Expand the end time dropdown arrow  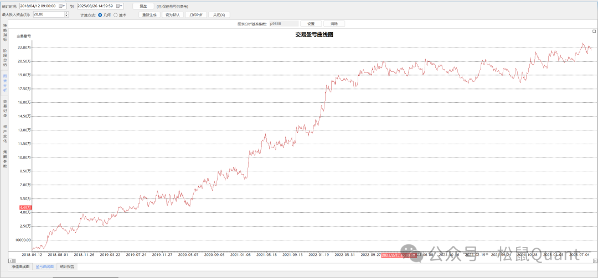[123, 6]
